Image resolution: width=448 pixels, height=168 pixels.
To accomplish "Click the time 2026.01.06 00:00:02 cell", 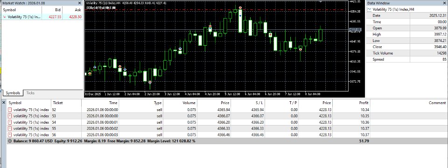I will click(102, 129).
